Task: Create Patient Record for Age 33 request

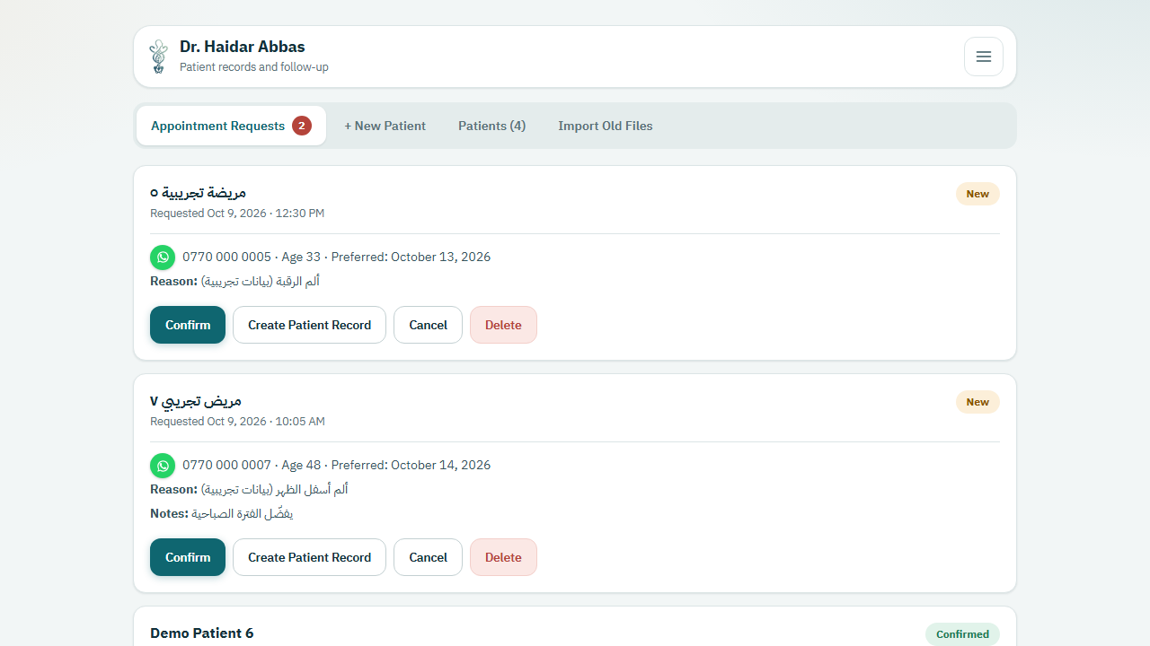Action: 310,325
